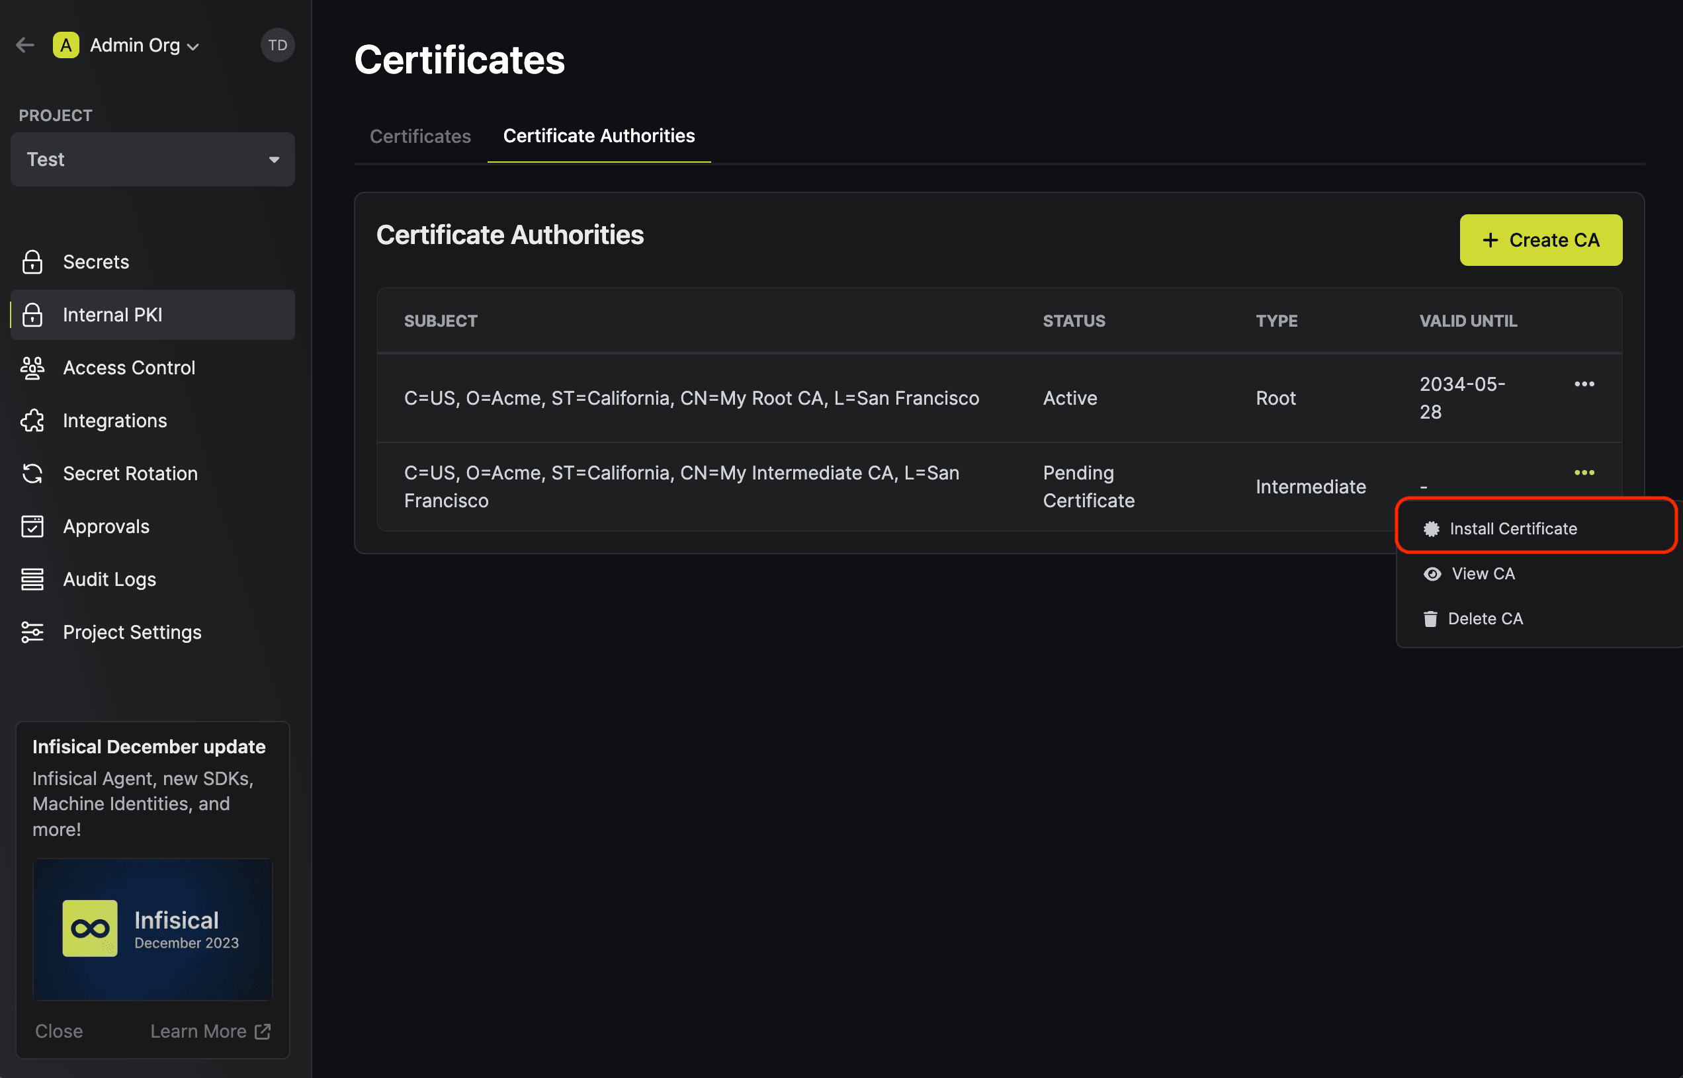
Task: Click the Approvals checkbox icon
Action: coord(32,526)
